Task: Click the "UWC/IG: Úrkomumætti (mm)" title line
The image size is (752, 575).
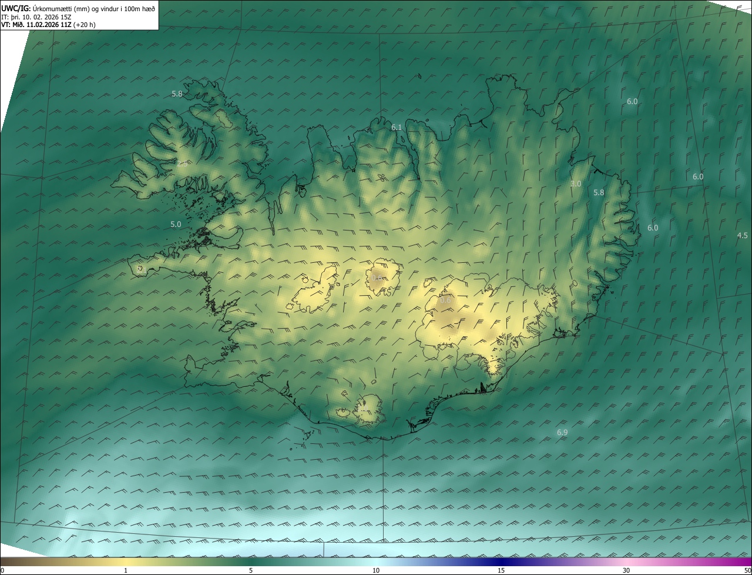Action: 78,9
